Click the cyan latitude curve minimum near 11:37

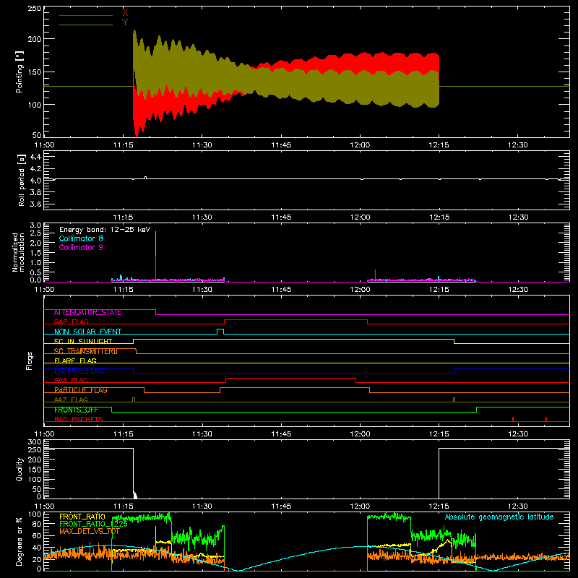(239, 570)
